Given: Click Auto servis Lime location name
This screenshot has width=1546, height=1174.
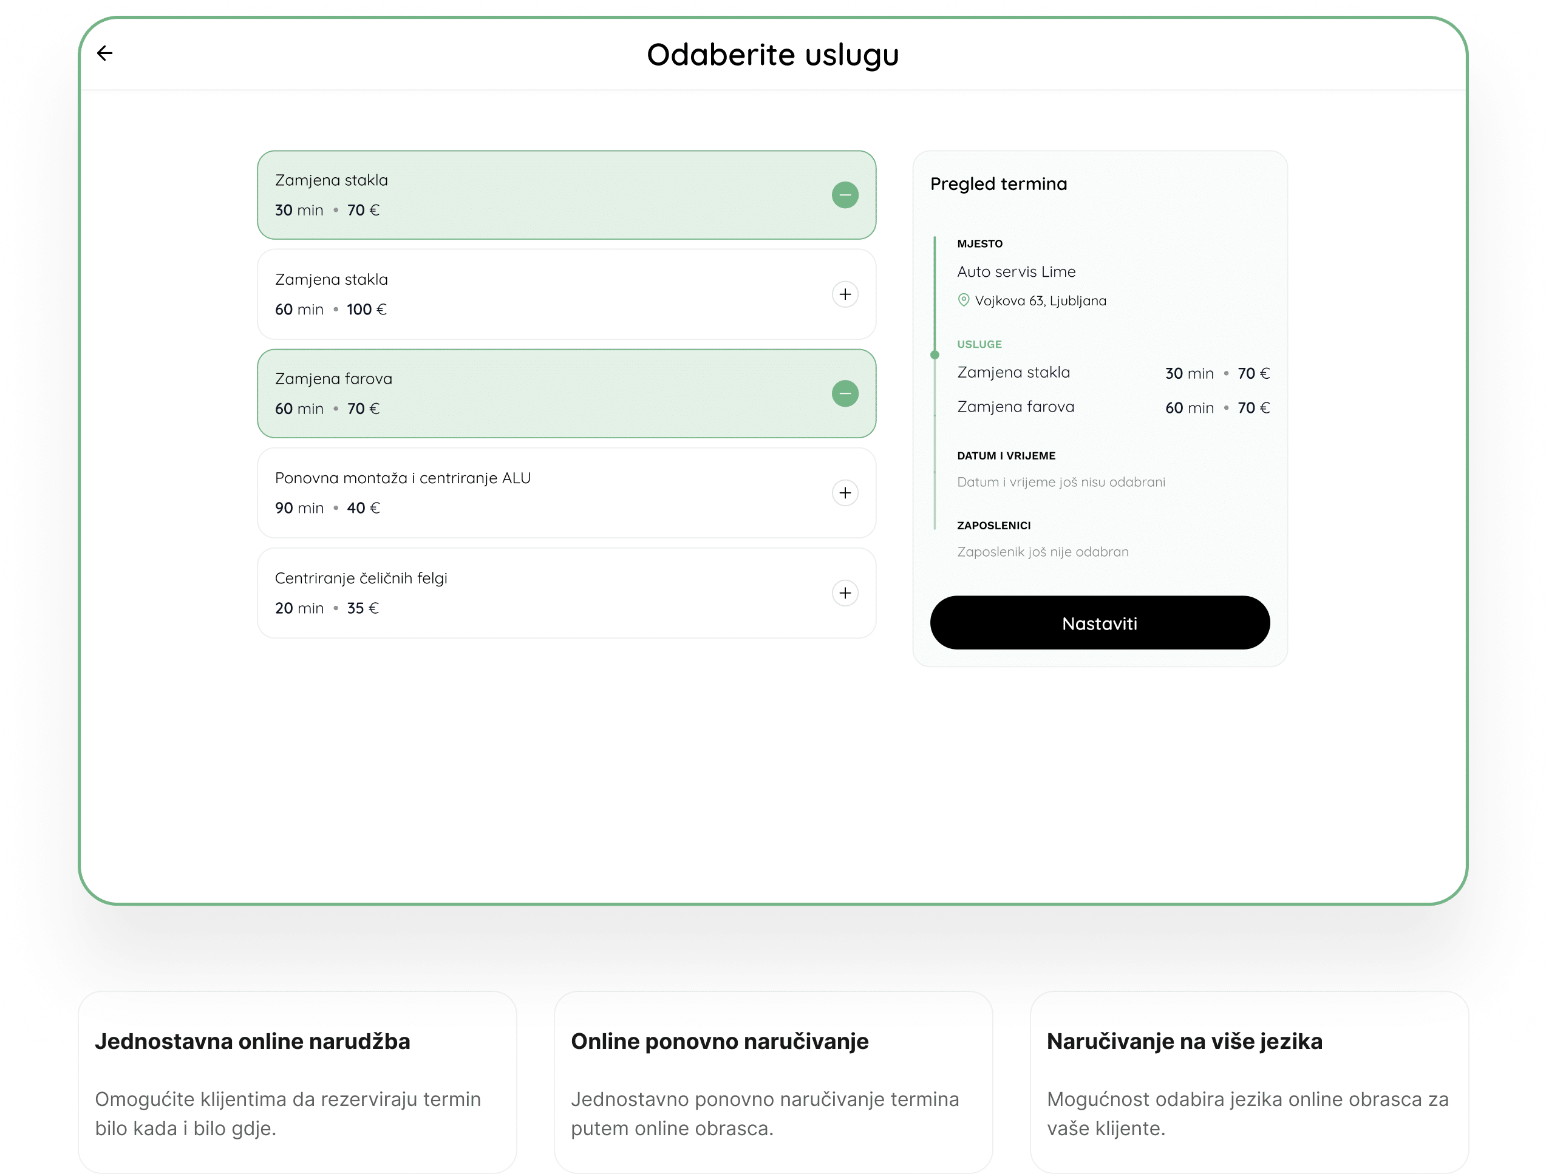Looking at the screenshot, I should (1015, 272).
